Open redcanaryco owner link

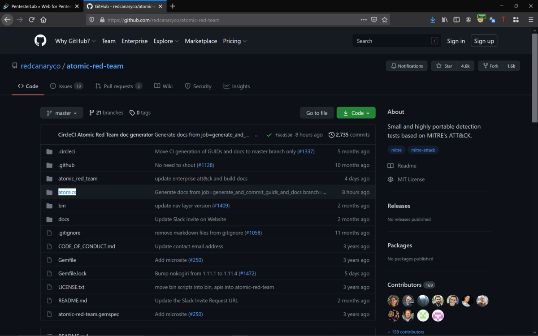pyautogui.click(x=40, y=66)
